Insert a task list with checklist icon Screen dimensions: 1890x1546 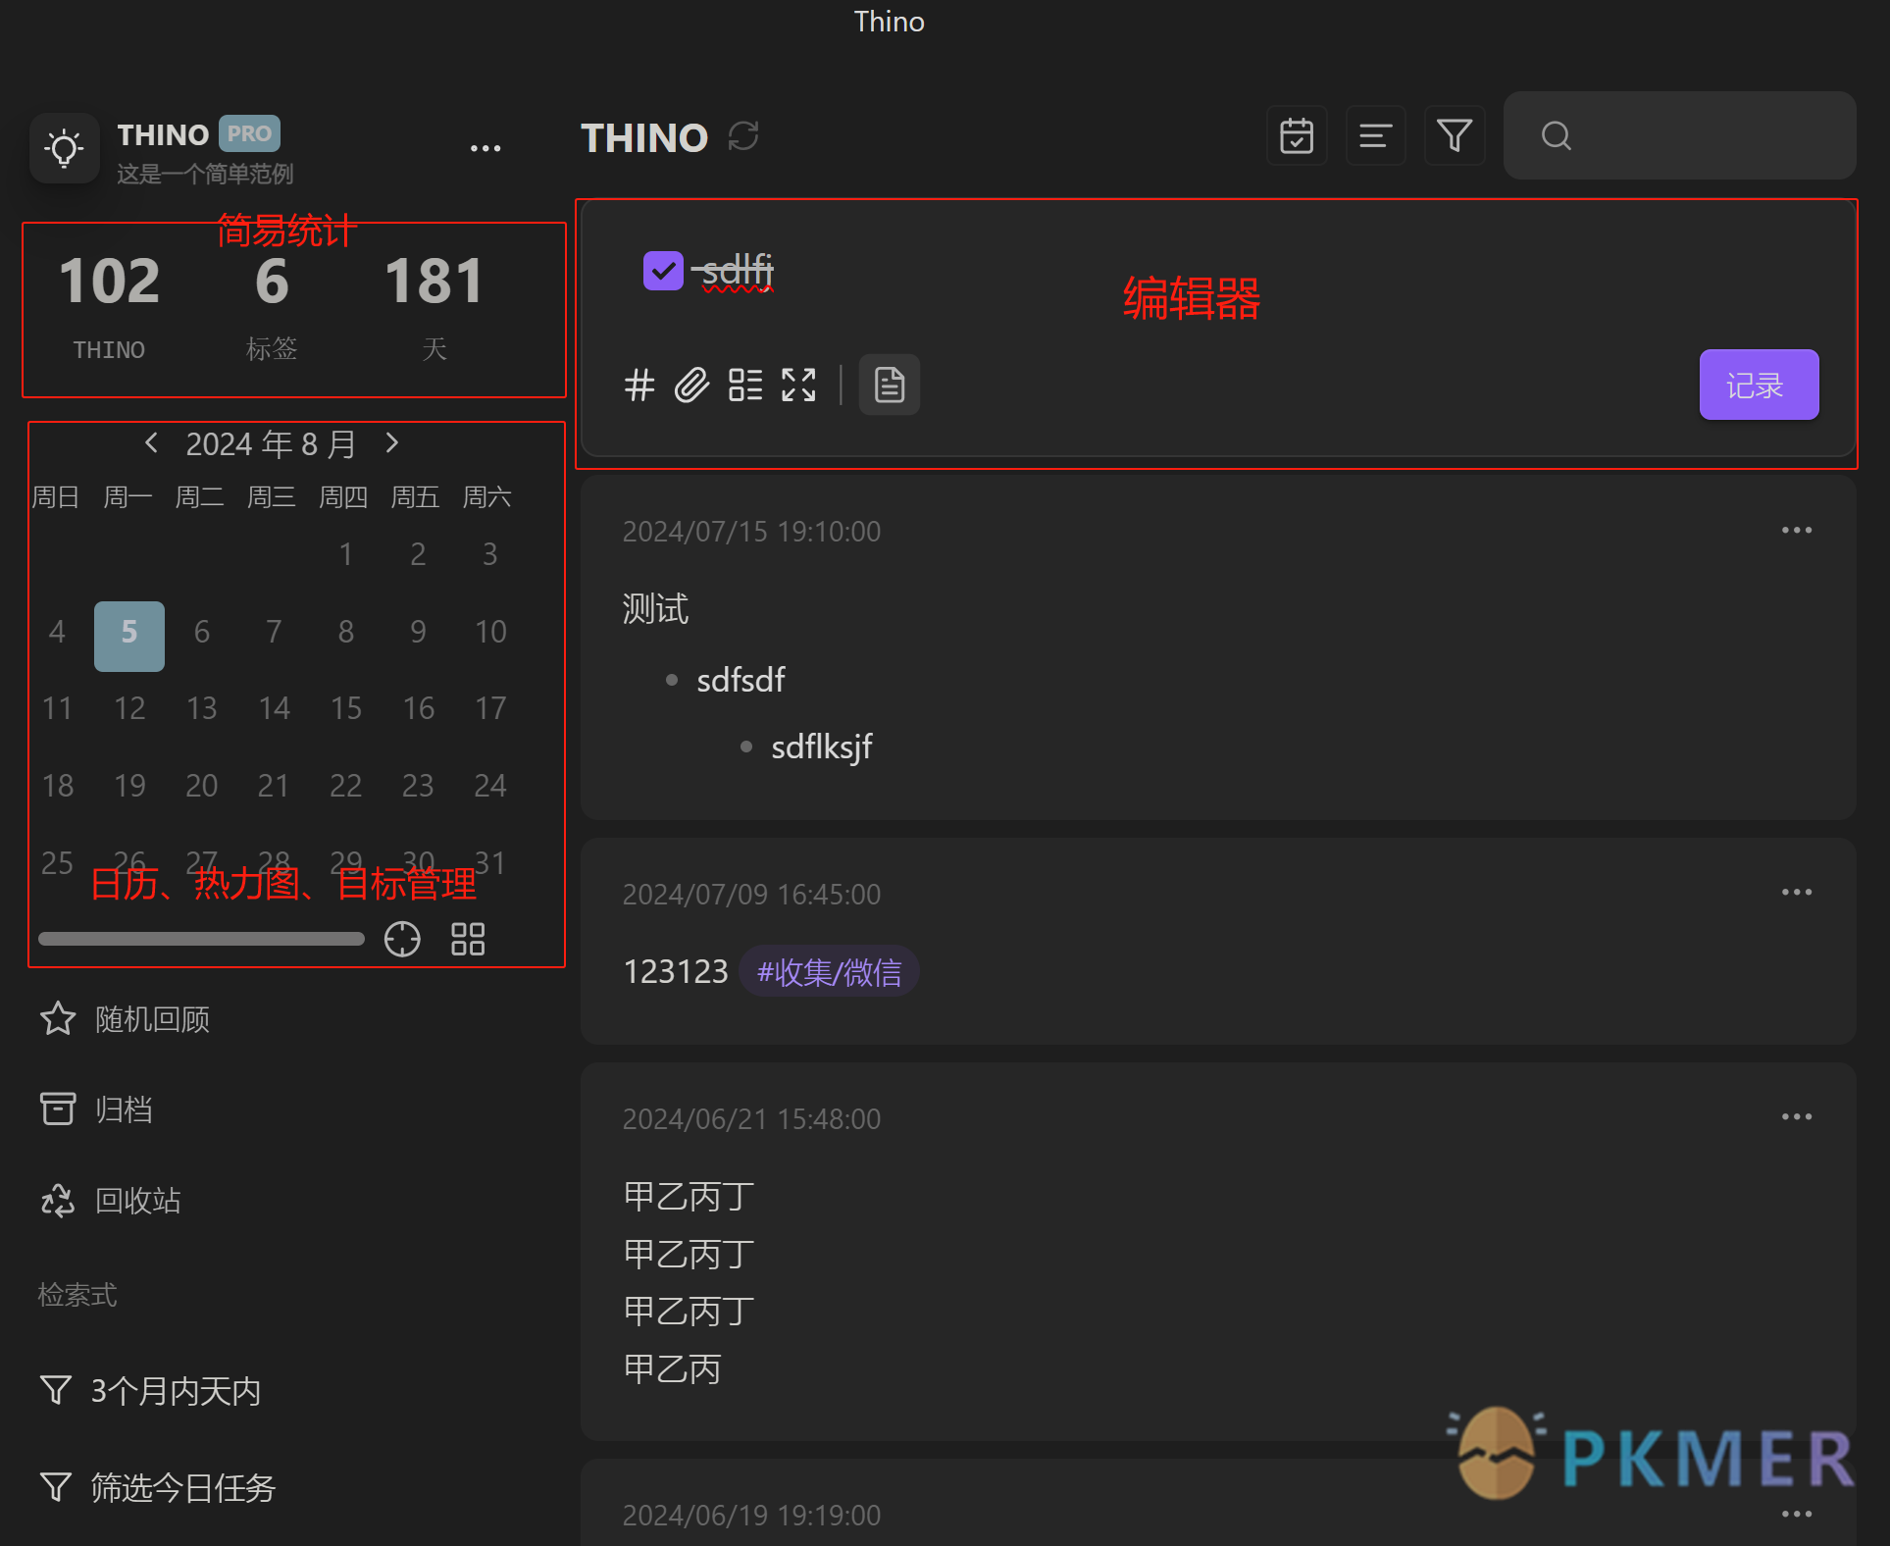[x=745, y=385]
